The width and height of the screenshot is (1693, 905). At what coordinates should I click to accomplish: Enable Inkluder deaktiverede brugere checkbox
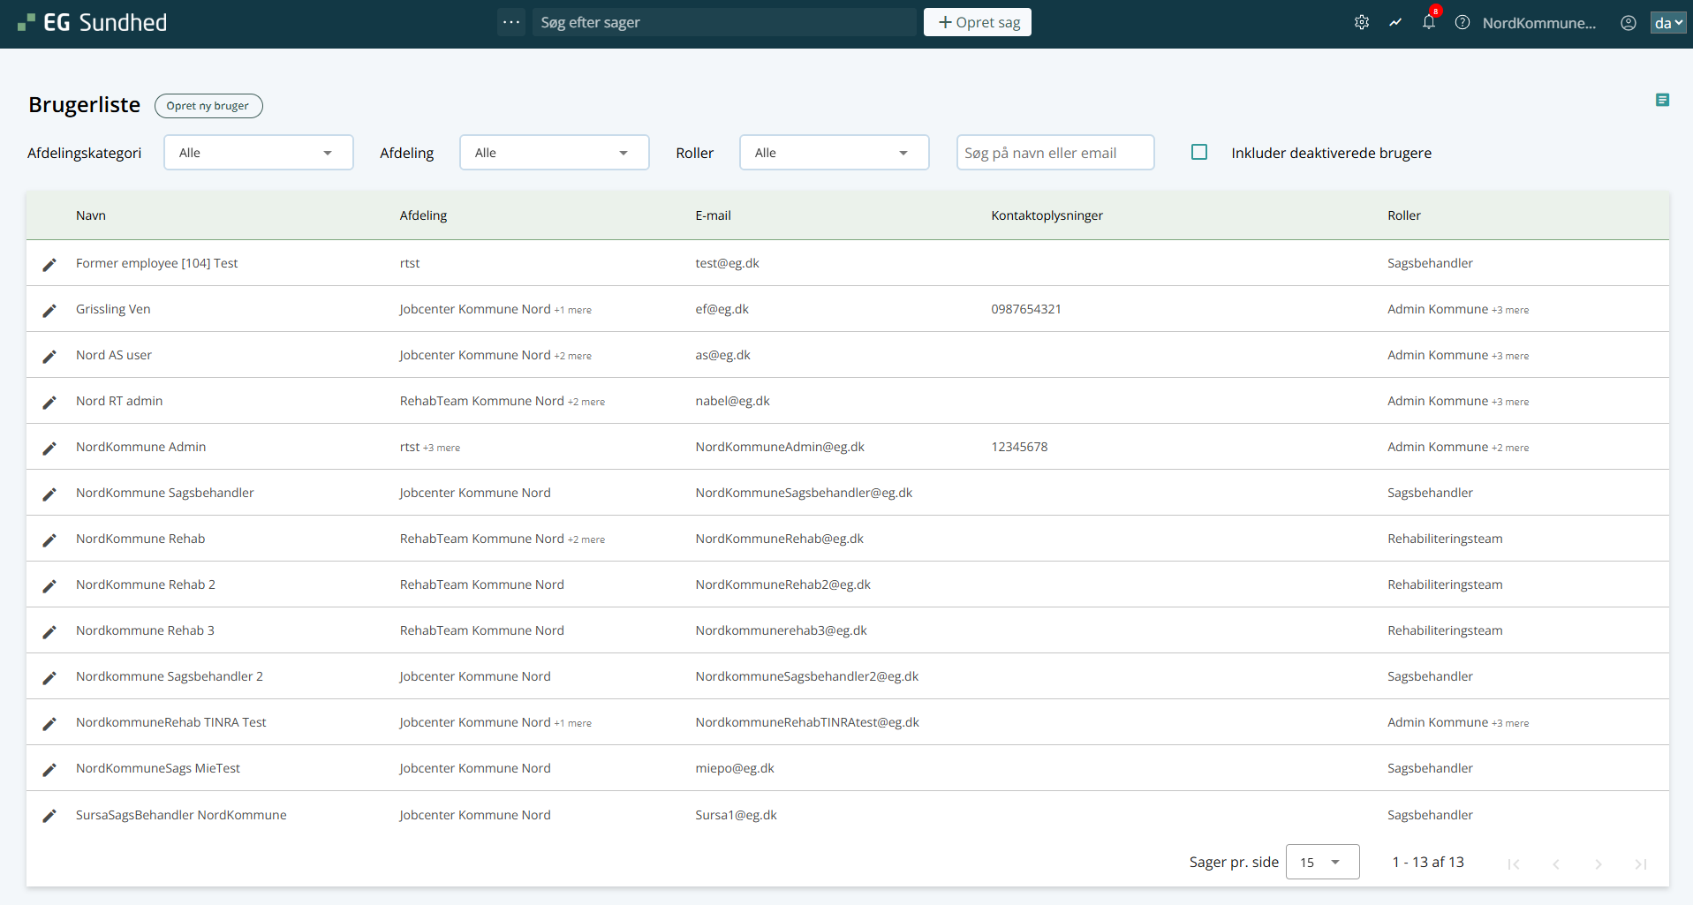pyautogui.click(x=1199, y=153)
